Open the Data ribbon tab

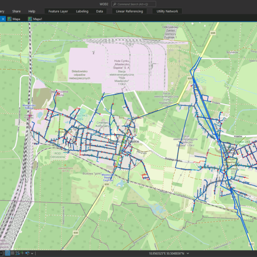pos(99,11)
